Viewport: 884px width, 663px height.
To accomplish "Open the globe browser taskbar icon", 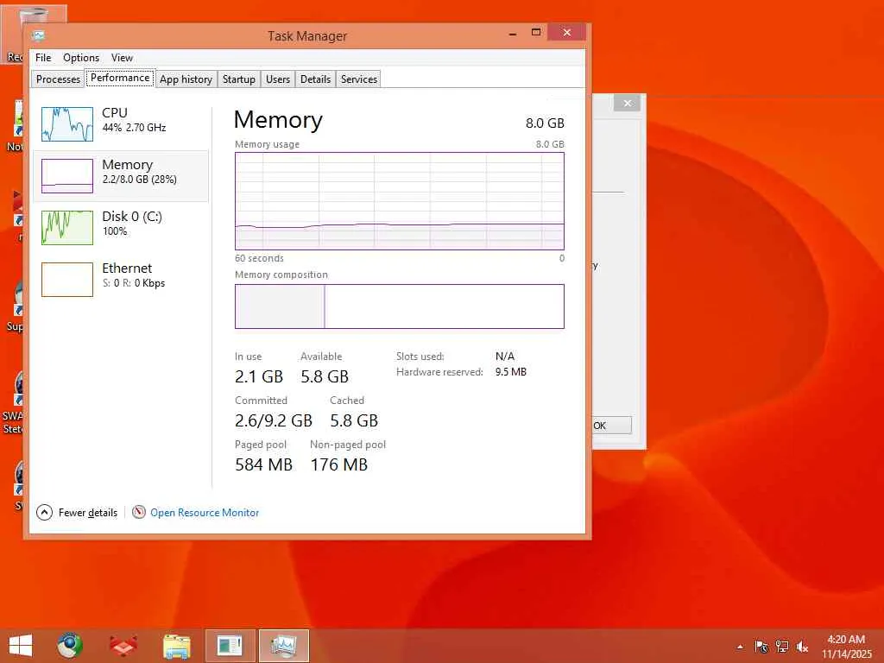I will 70,646.
